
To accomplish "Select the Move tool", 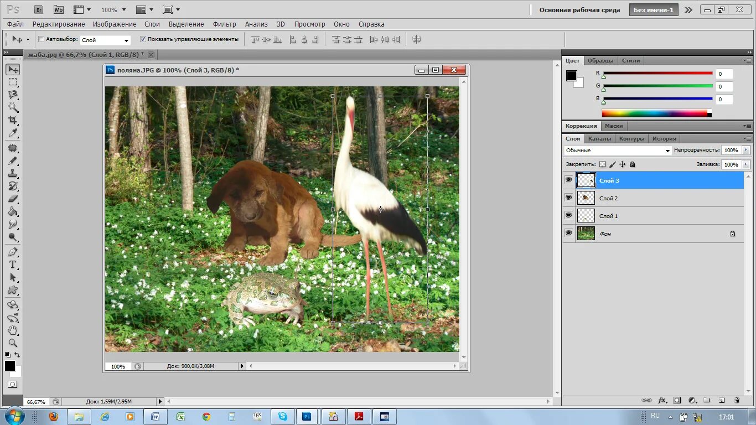I will [x=14, y=69].
